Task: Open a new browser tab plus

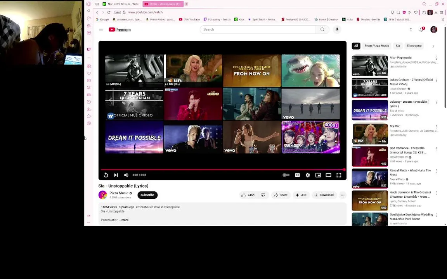Action: 186,4
